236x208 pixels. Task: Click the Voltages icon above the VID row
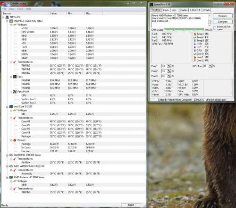(15, 110)
